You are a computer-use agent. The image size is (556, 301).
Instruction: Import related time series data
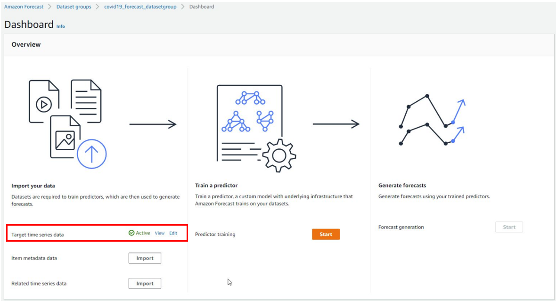click(x=145, y=283)
